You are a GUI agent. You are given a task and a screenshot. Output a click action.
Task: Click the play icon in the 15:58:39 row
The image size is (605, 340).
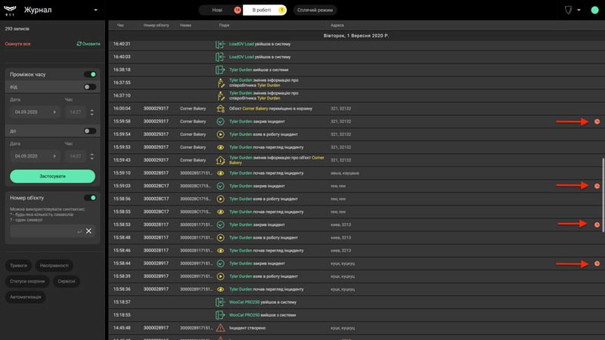coord(220,277)
